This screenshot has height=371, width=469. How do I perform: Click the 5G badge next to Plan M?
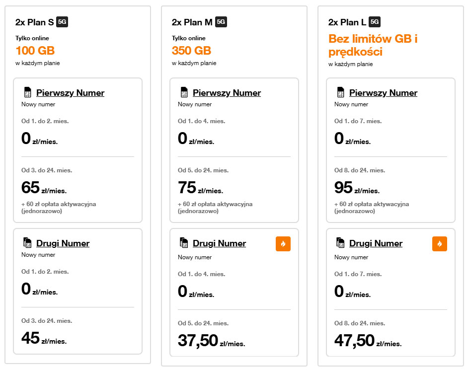click(x=221, y=22)
